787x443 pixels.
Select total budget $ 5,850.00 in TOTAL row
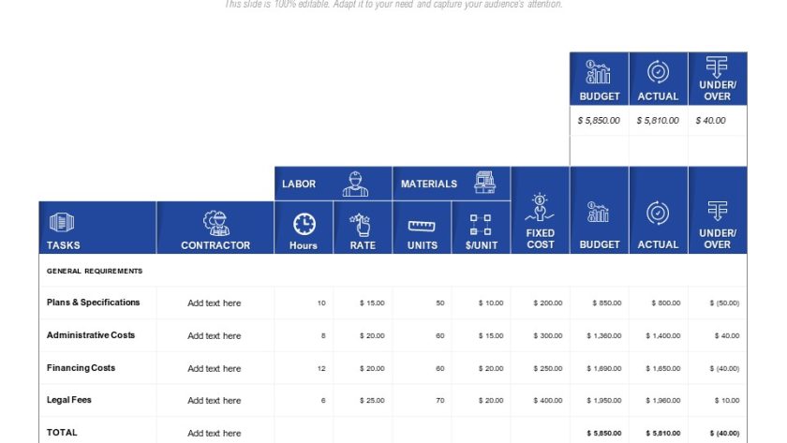[603, 433]
